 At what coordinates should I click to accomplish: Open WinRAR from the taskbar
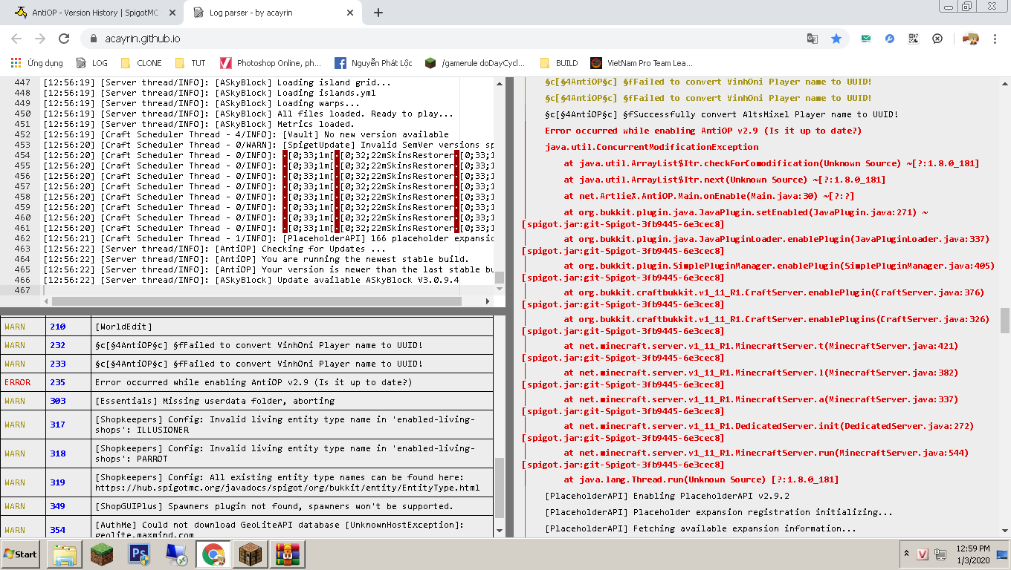pos(287,554)
